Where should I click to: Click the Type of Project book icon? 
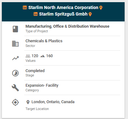15,29
